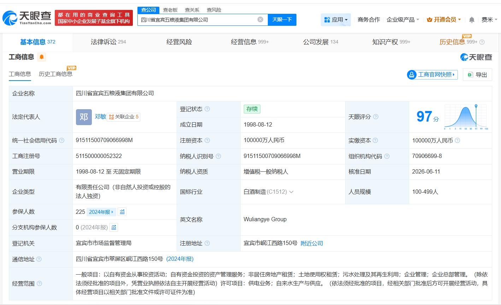Screen dimensions: 501x305
Task: Click help icon next to 注册资本 label
Action: (x=207, y=140)
